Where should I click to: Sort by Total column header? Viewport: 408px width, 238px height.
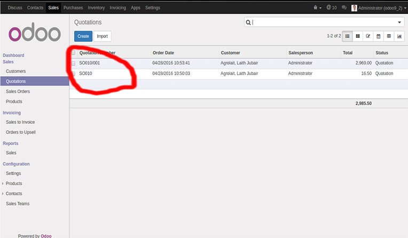tap(347, 53)
